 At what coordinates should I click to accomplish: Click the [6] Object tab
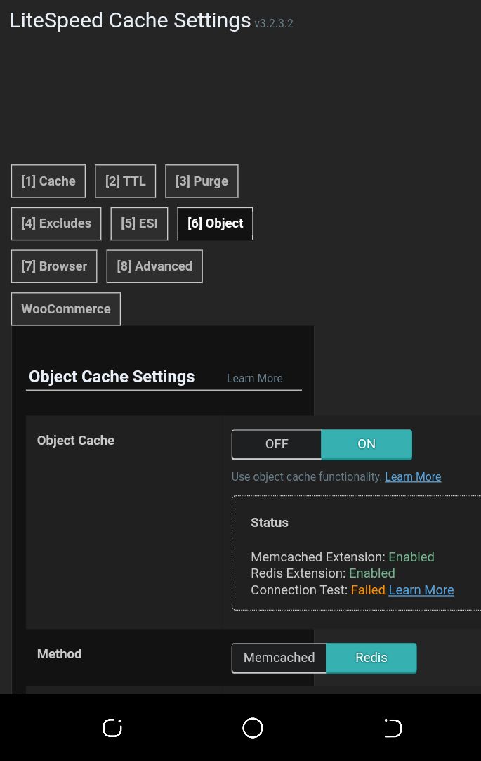pos(215,223)
